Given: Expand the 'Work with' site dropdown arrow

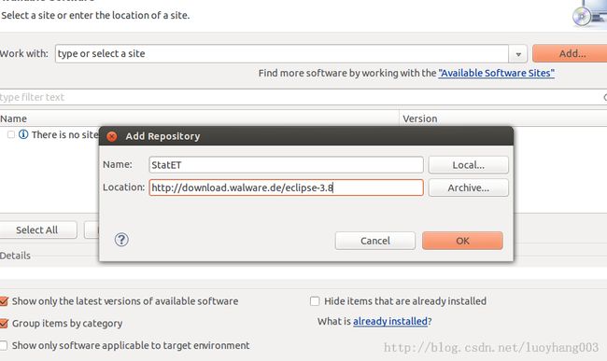Looking at the screenshot, I should point(518,54).
